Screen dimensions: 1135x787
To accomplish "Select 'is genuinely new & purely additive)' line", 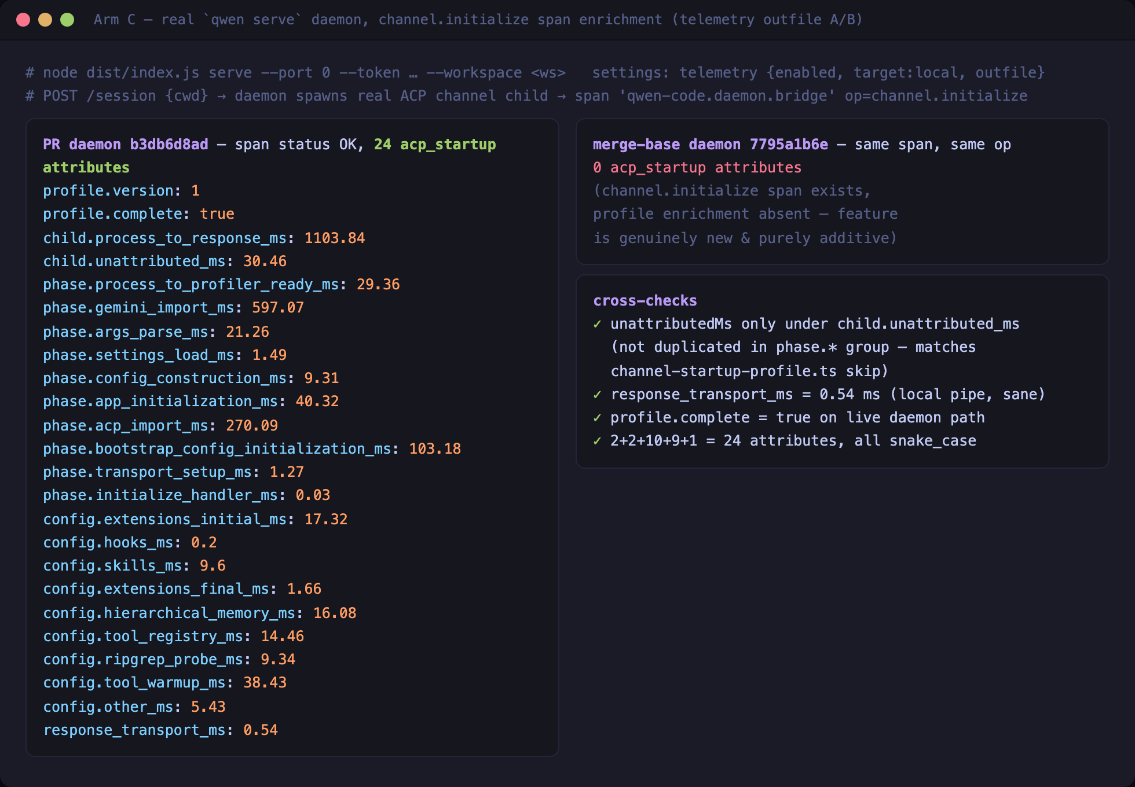I will [745, 238].
